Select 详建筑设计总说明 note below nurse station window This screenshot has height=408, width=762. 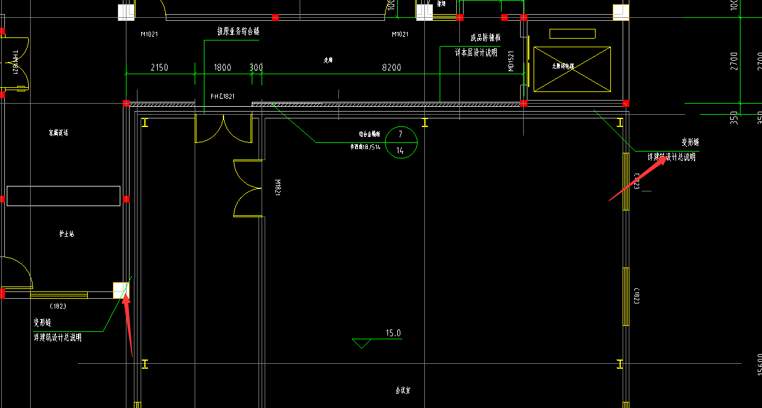pos(57,337)
